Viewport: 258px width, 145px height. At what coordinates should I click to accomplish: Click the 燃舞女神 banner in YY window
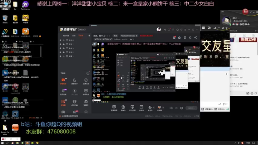(x=248, y=39)
